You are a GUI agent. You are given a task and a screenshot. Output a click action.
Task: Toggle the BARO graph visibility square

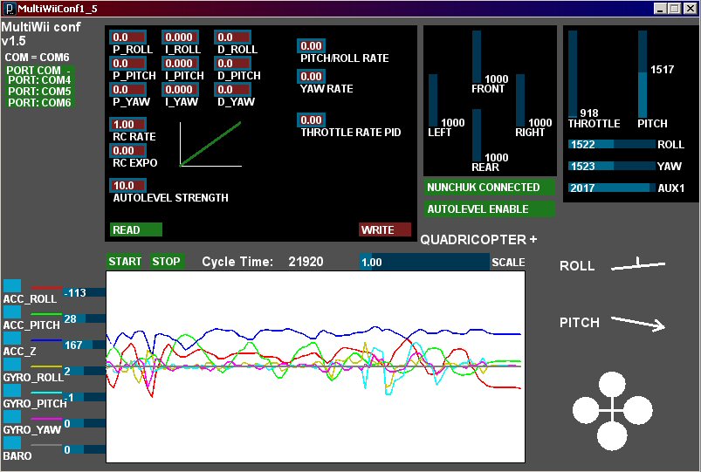[12, 443]
